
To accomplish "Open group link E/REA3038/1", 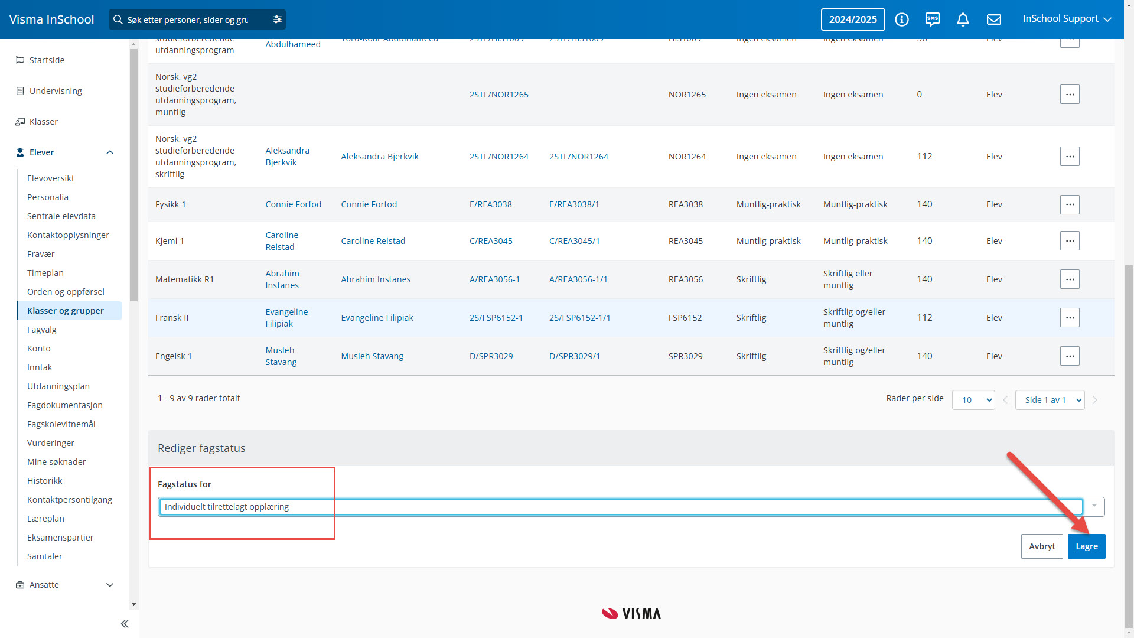I will (x=574, y=204).
